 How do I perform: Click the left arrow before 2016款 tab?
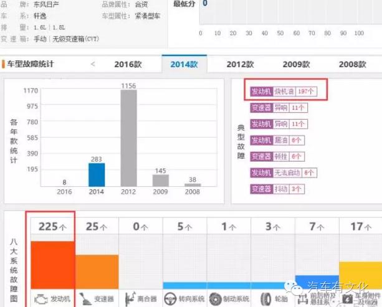click(x=93, y=64)
